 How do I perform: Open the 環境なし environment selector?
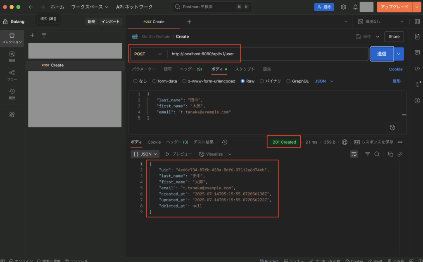pos(380,21)
